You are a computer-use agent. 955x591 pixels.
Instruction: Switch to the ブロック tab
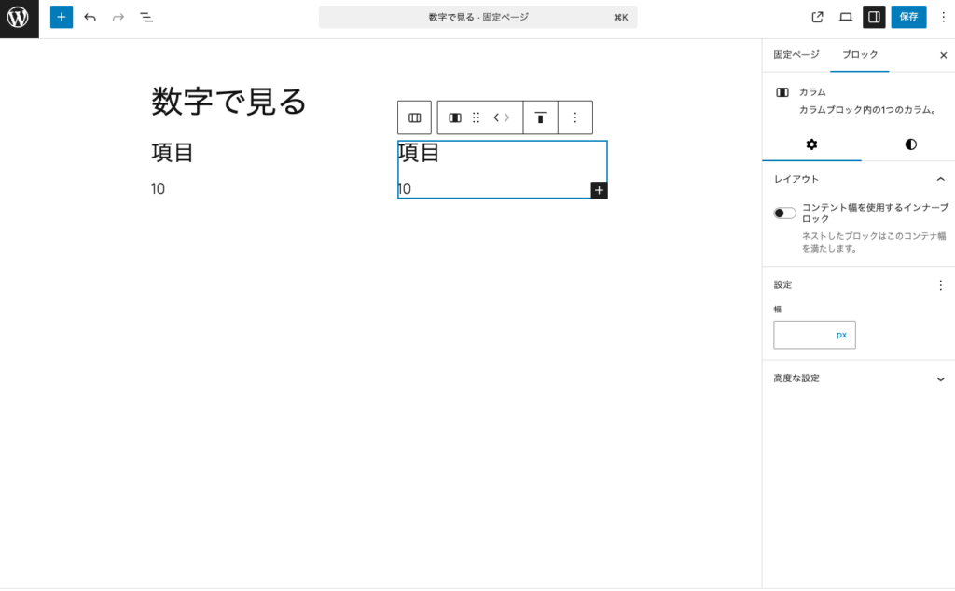point(858,55)
